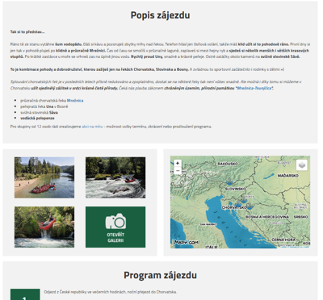Click the 'vodácká polopenze' bullet item
Image resolution: width=323 pixels, height=300 pixels.
(x=37, y=118)
